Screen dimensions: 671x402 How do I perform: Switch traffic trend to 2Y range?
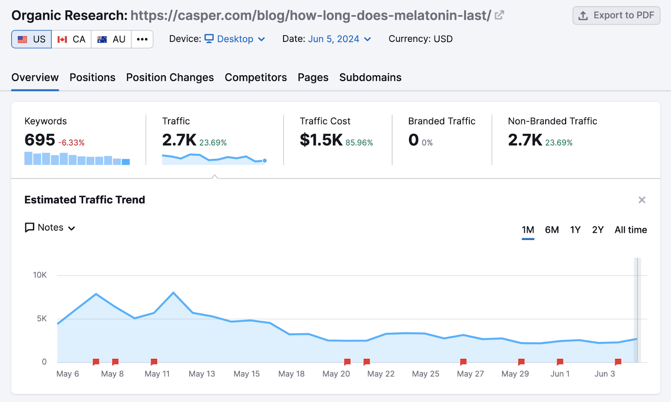tap(598, 230)
